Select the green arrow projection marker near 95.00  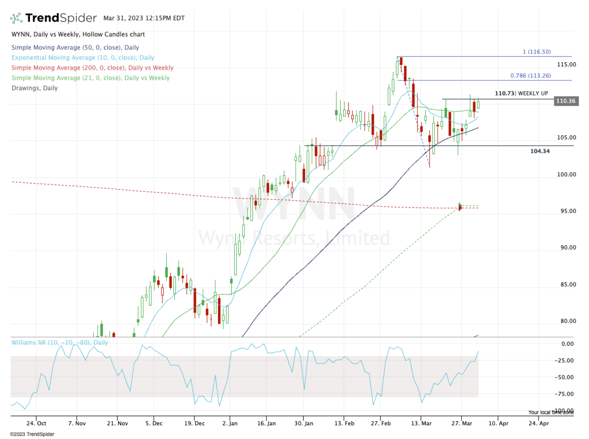(460, 205)
